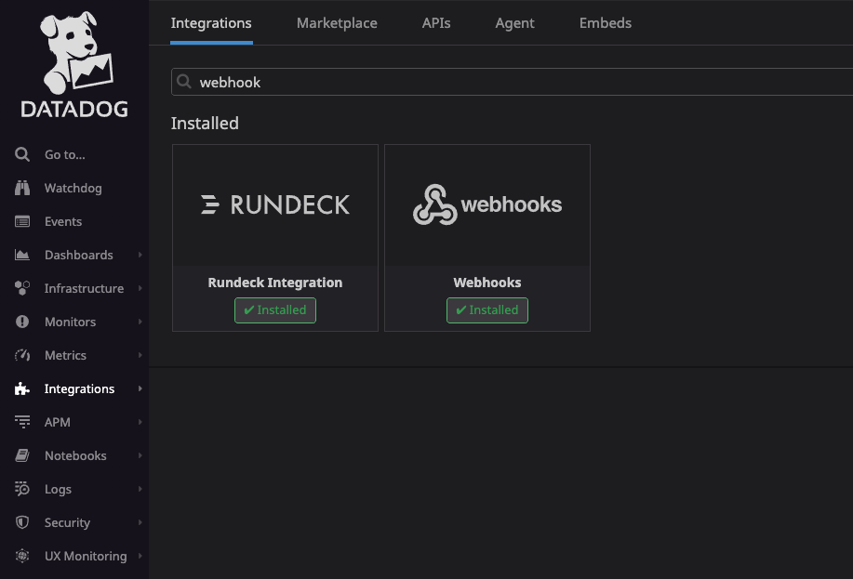The height and width of the screenshot is (579, 853).
Task: Click the Integrations puzzle piece icon
Action: click(22, 388)
